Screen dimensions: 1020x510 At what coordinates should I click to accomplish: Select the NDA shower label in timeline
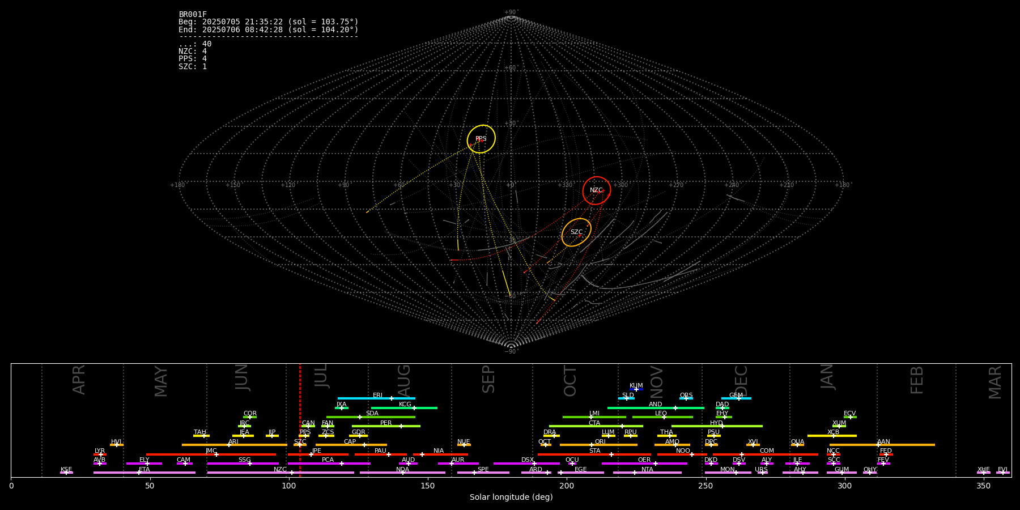pos(403,470)
